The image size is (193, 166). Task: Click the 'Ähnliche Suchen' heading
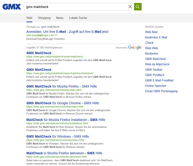pos(154,27)
